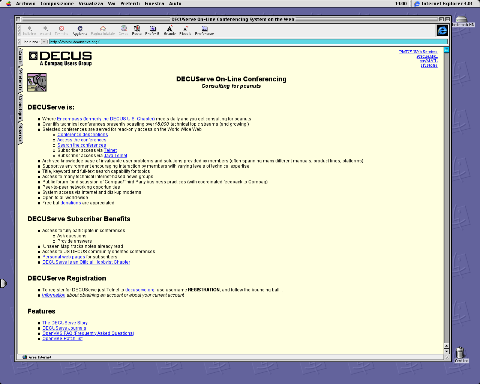
Task: Open the Visualizza menu
Action: pyautogui.click(x=91, y=4)
